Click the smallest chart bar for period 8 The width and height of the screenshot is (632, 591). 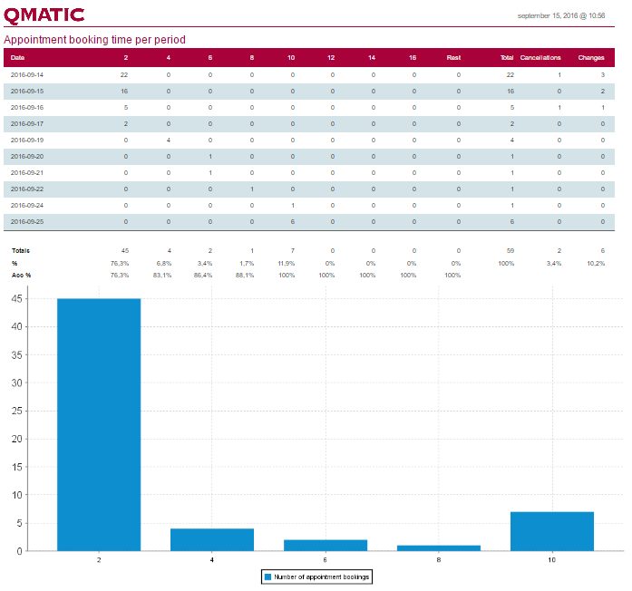[x=439, y=547]
